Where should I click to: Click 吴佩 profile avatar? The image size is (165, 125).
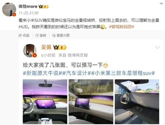(30, 51)
